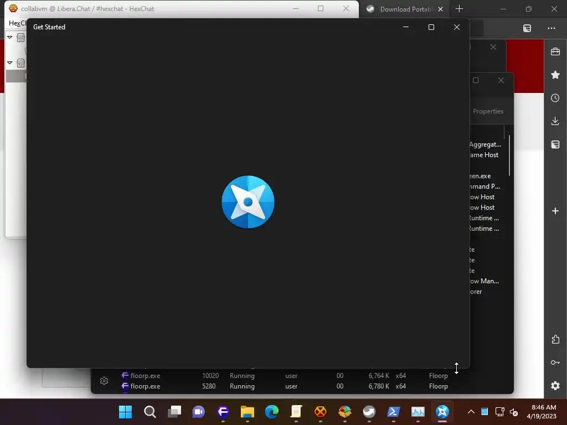Open the Windows Start menu
The height and width of the screenshot is (425, 567).
126,412
